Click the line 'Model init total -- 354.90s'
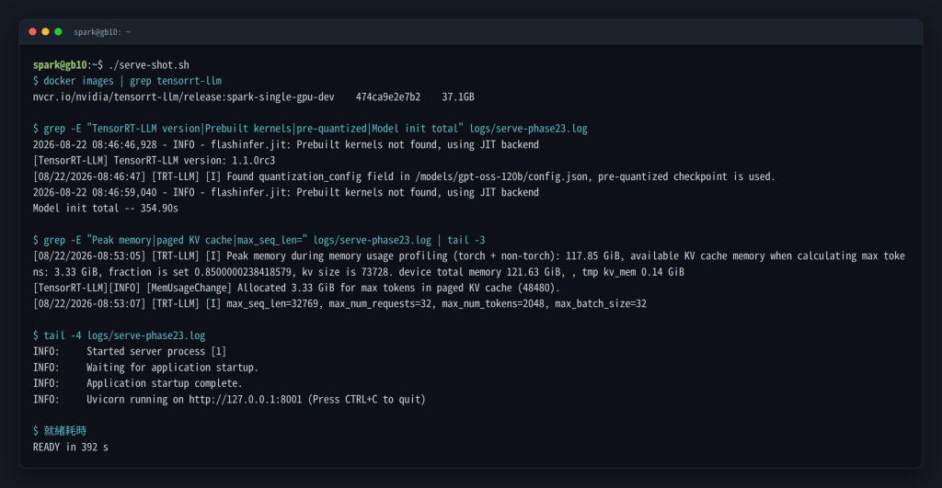942x488 pixels. (x=106, y=209)
